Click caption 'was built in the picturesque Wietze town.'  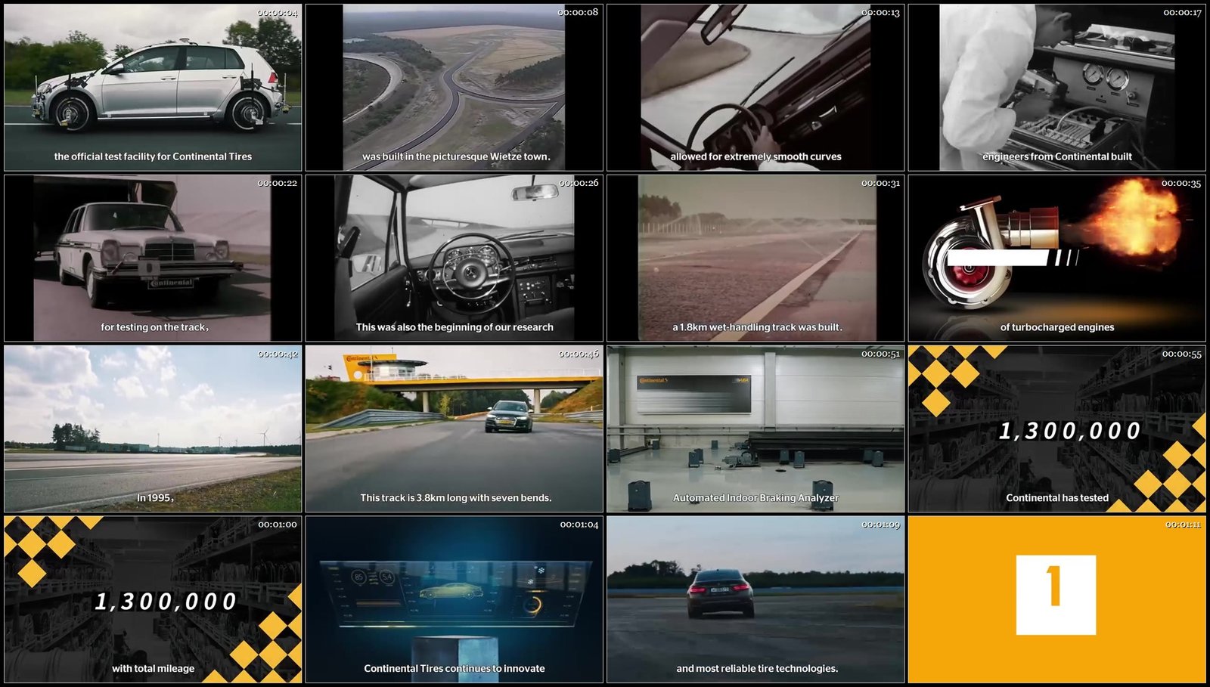click(456, 156)
